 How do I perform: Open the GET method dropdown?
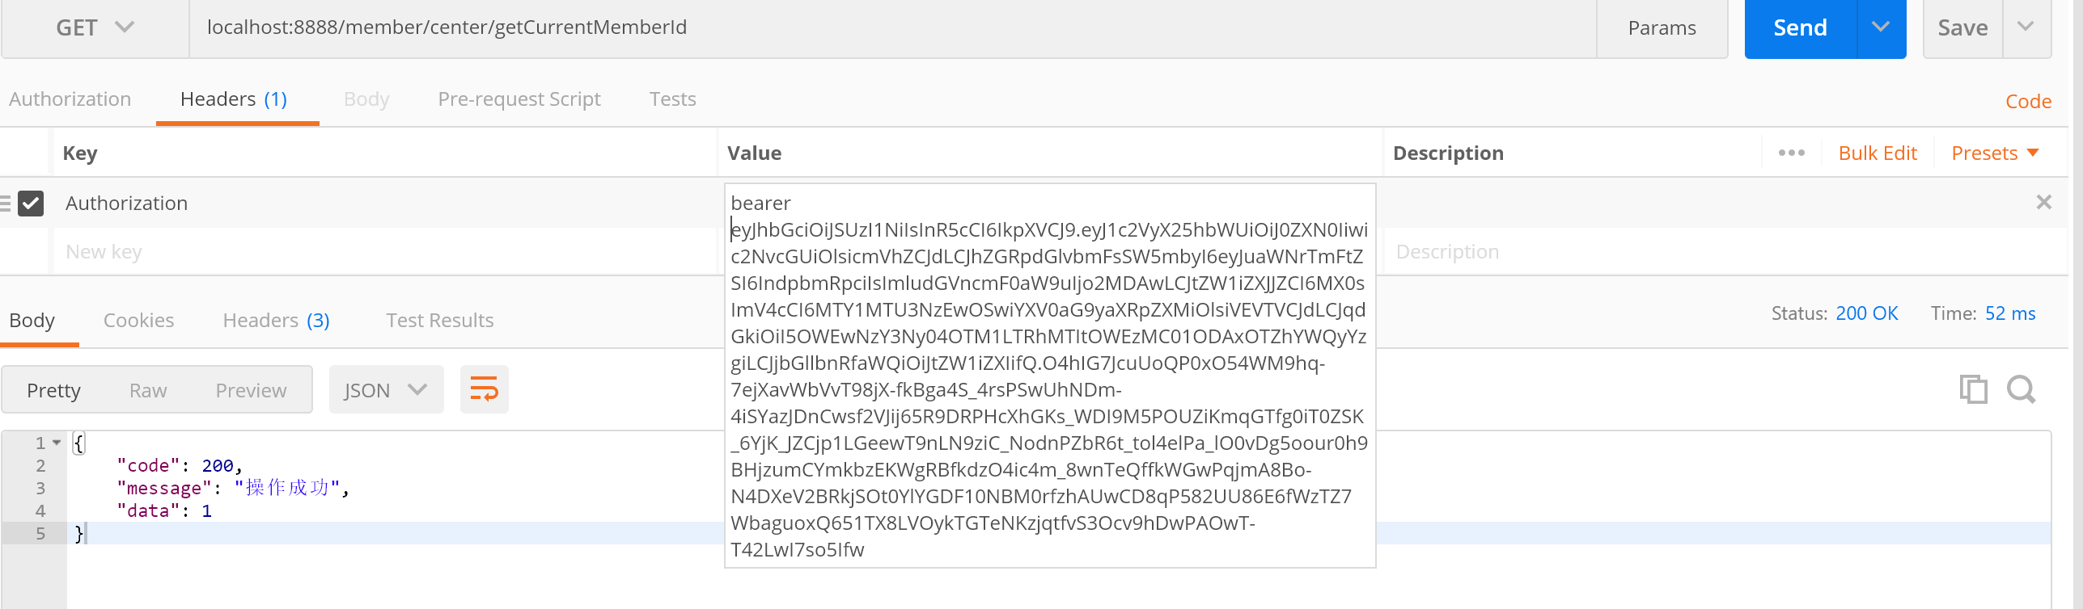94,27
